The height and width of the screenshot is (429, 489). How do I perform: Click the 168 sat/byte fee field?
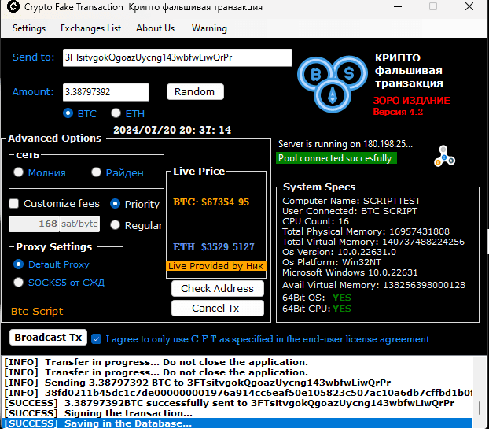pos(54,224)
